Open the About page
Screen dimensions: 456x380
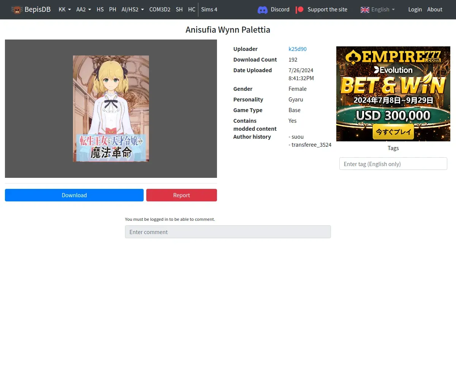click(435, 9)
